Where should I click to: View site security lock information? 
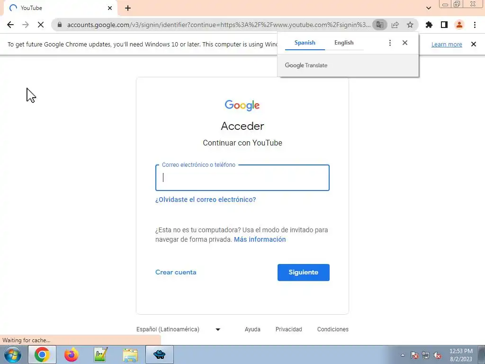coord(60,25)
